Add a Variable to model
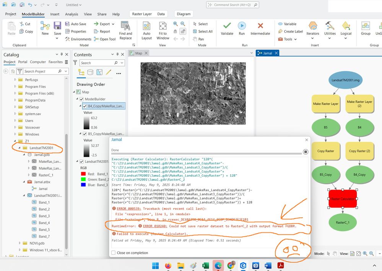Viewport: 382px width, 271px height. 288,24
